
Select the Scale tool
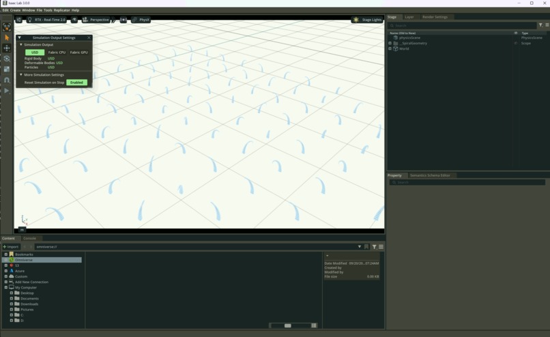point(7,69)
